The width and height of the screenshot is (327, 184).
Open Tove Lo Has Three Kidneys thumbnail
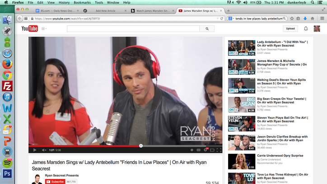[242, 179]
